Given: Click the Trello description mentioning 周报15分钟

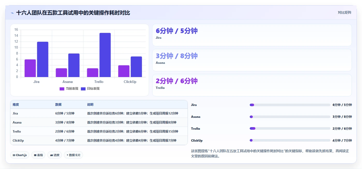Looking at the screenshot, I should 133,132.
